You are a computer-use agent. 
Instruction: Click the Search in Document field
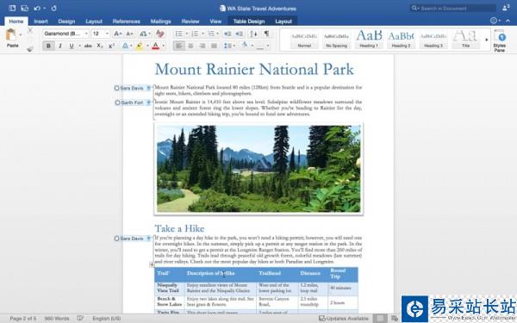[x=453, y=8]
